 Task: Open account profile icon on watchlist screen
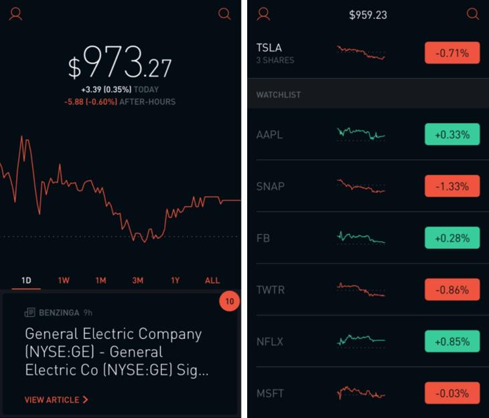(263, 14)
